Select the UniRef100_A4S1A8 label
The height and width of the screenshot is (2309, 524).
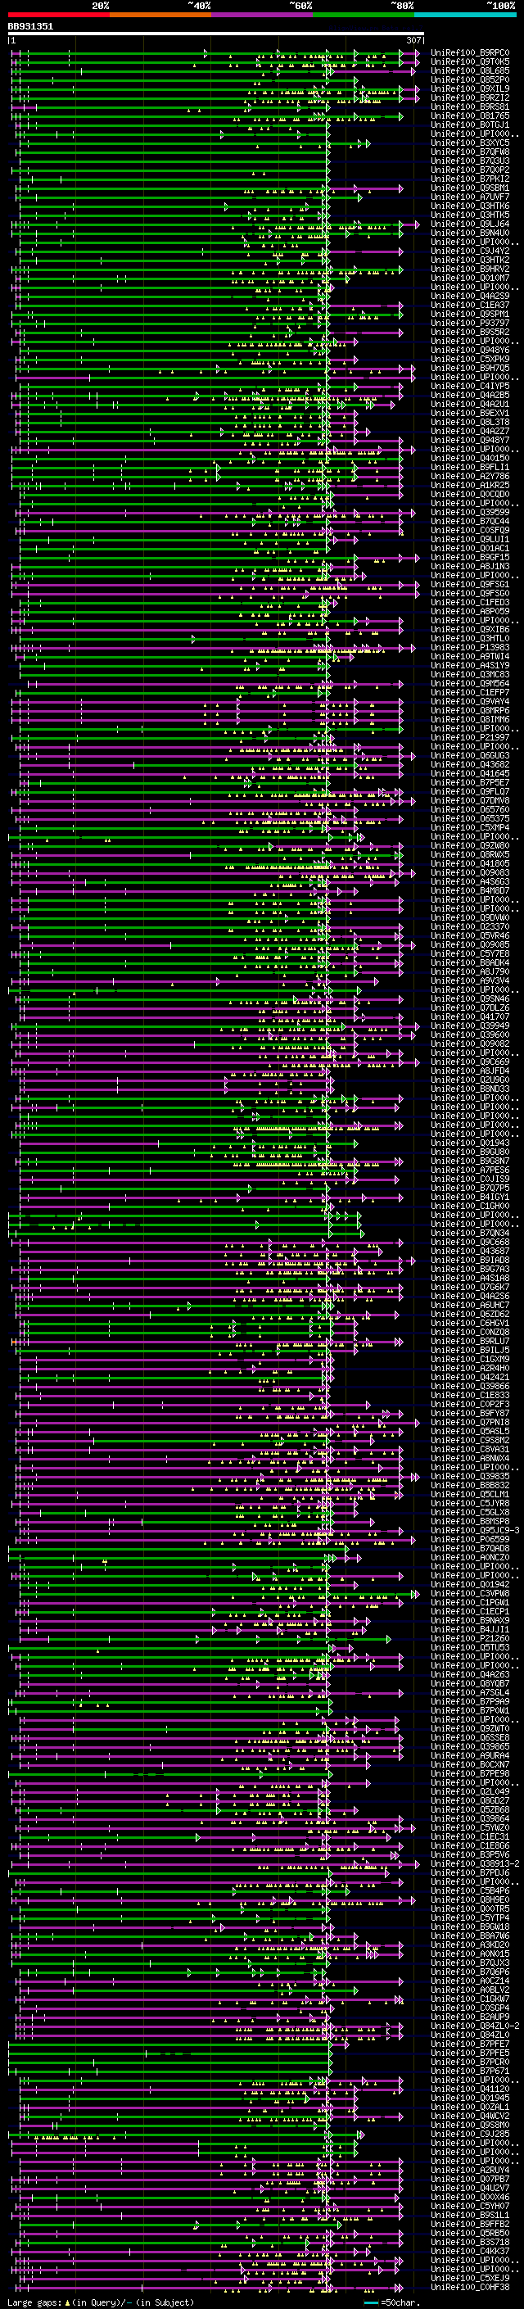point(470,1279)
